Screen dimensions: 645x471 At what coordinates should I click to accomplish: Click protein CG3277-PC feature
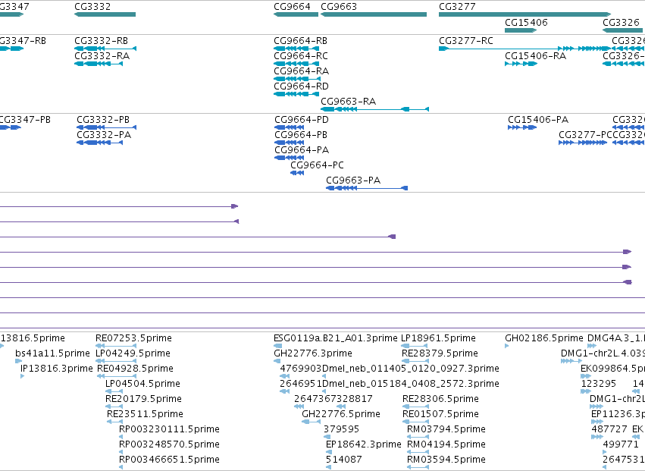[583, 143]
